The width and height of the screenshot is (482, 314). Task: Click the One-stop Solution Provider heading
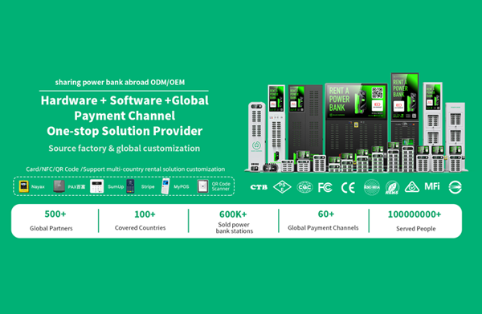[x=125, y=131]
